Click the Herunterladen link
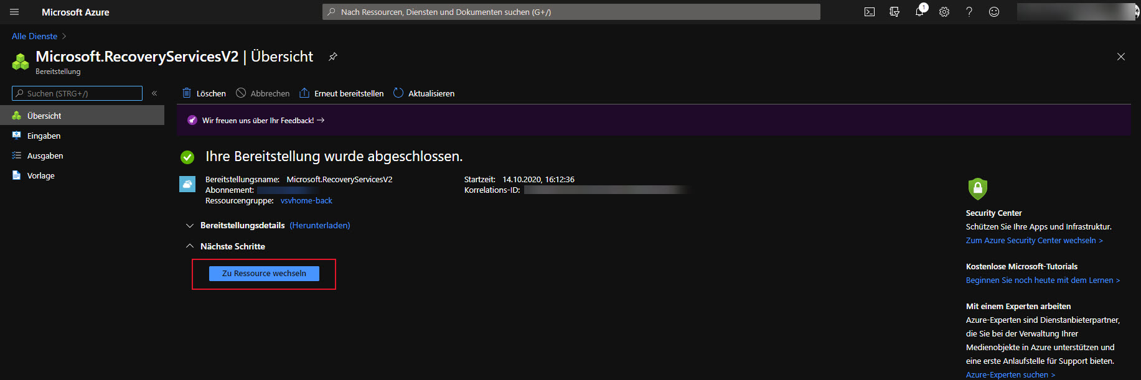 (x=320, y=225)
